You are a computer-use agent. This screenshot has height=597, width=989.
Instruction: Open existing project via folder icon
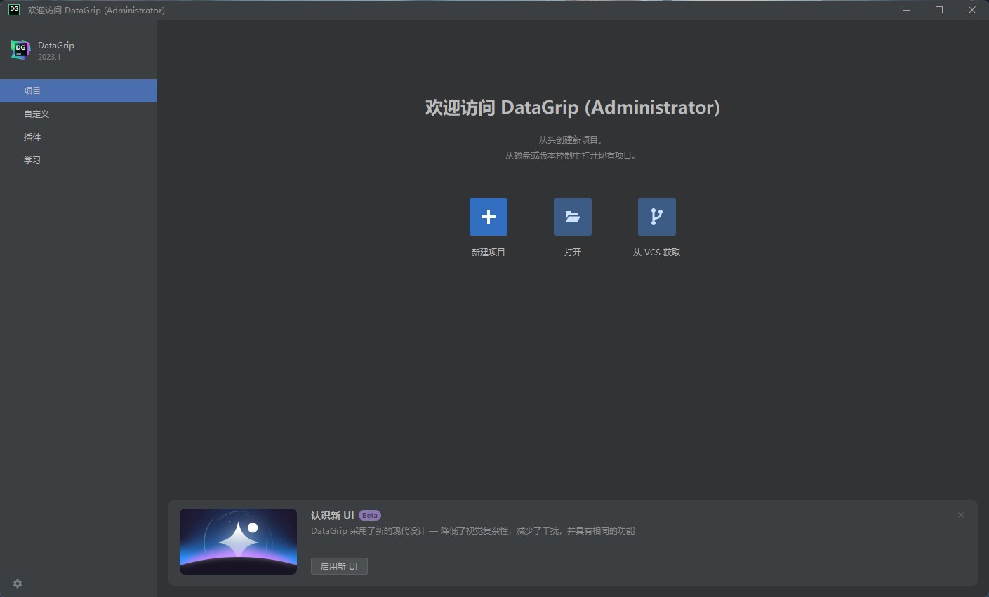(x=573, y=217)
